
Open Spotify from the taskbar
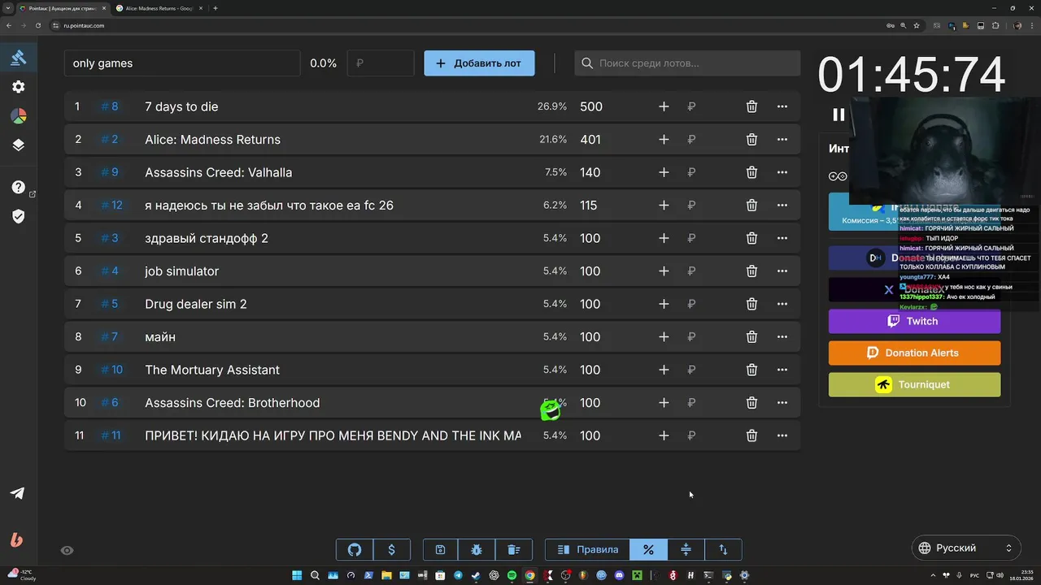tap(512, 575)
